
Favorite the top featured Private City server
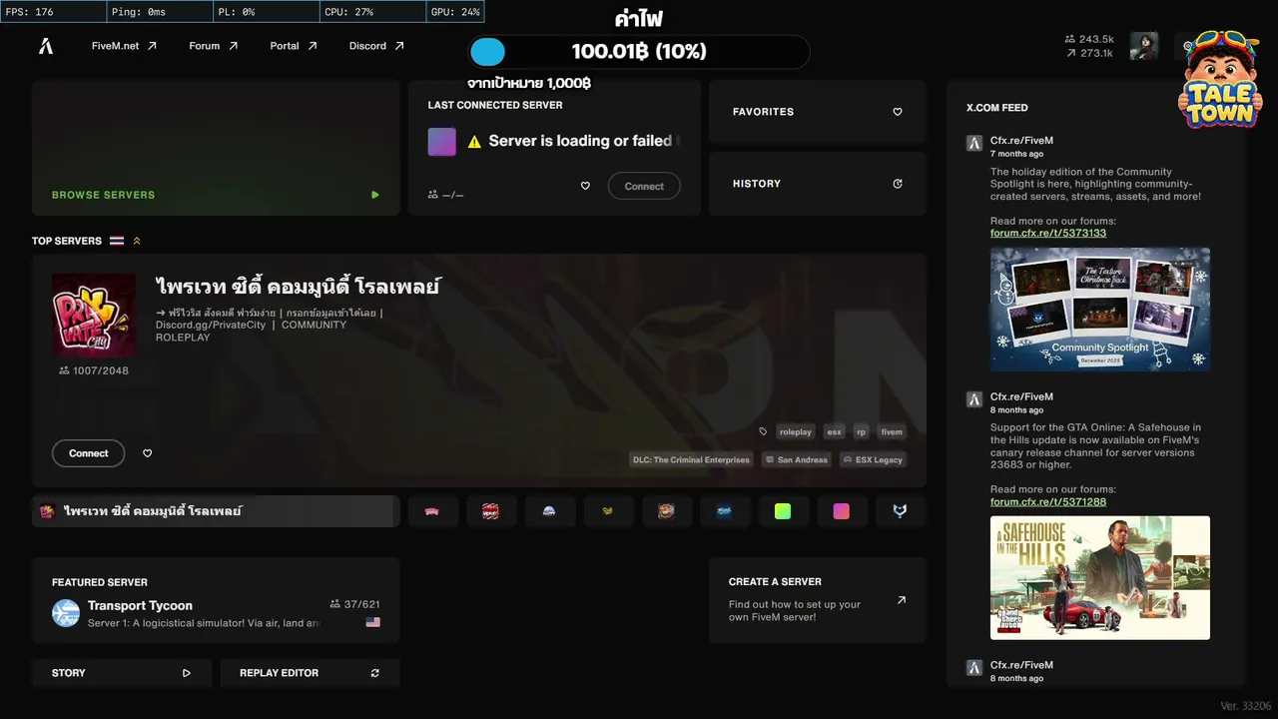(148, 453)
